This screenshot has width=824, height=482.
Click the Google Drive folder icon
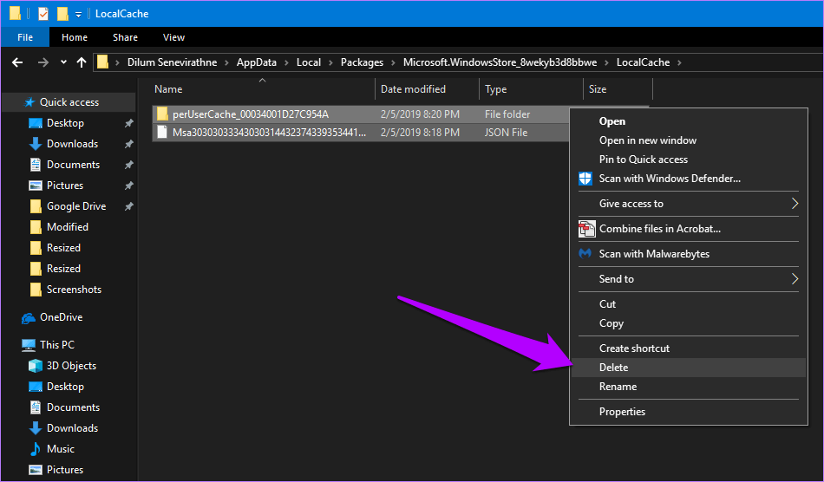coord(36,206)
